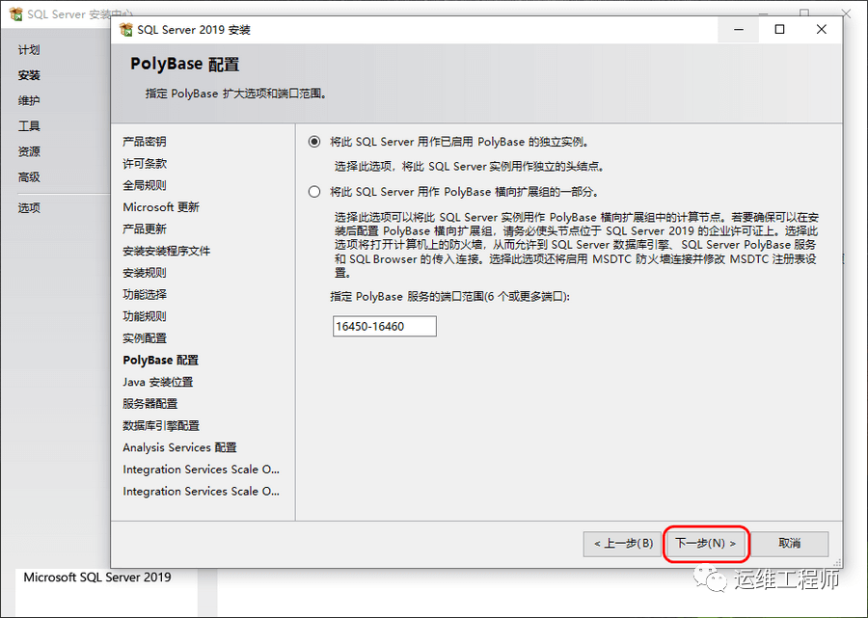
Task: Select the 产品更新 step
Action: 145,229
